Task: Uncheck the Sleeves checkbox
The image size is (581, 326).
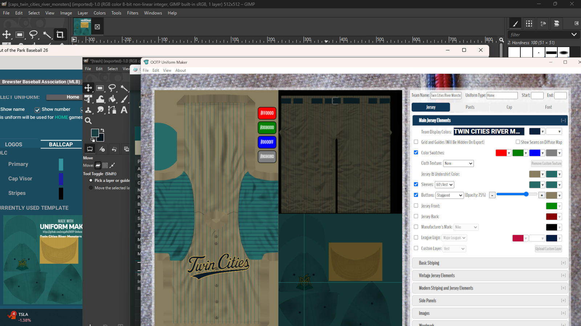Action: point(416,184)
